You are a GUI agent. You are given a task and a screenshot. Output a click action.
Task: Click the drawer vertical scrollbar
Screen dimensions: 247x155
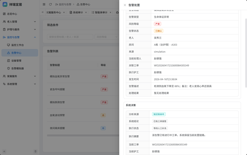246,53
